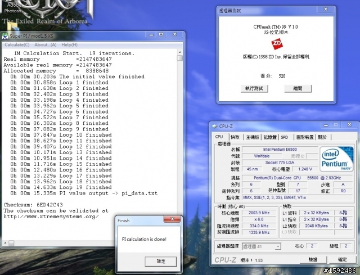This screenshot has width=360, height=275.
Task: Switch to the 主機板 tab in CPU-Z
Action: point(253,137)
